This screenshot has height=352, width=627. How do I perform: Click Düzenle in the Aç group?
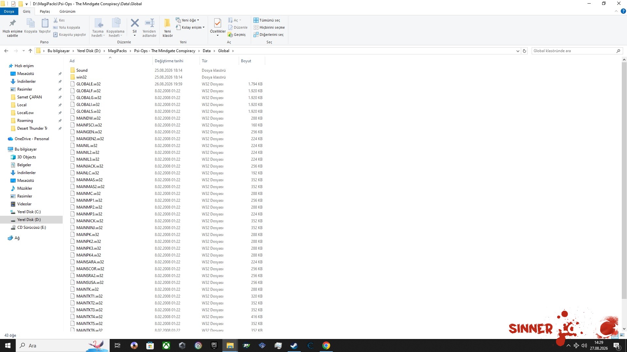coord(238,27)
